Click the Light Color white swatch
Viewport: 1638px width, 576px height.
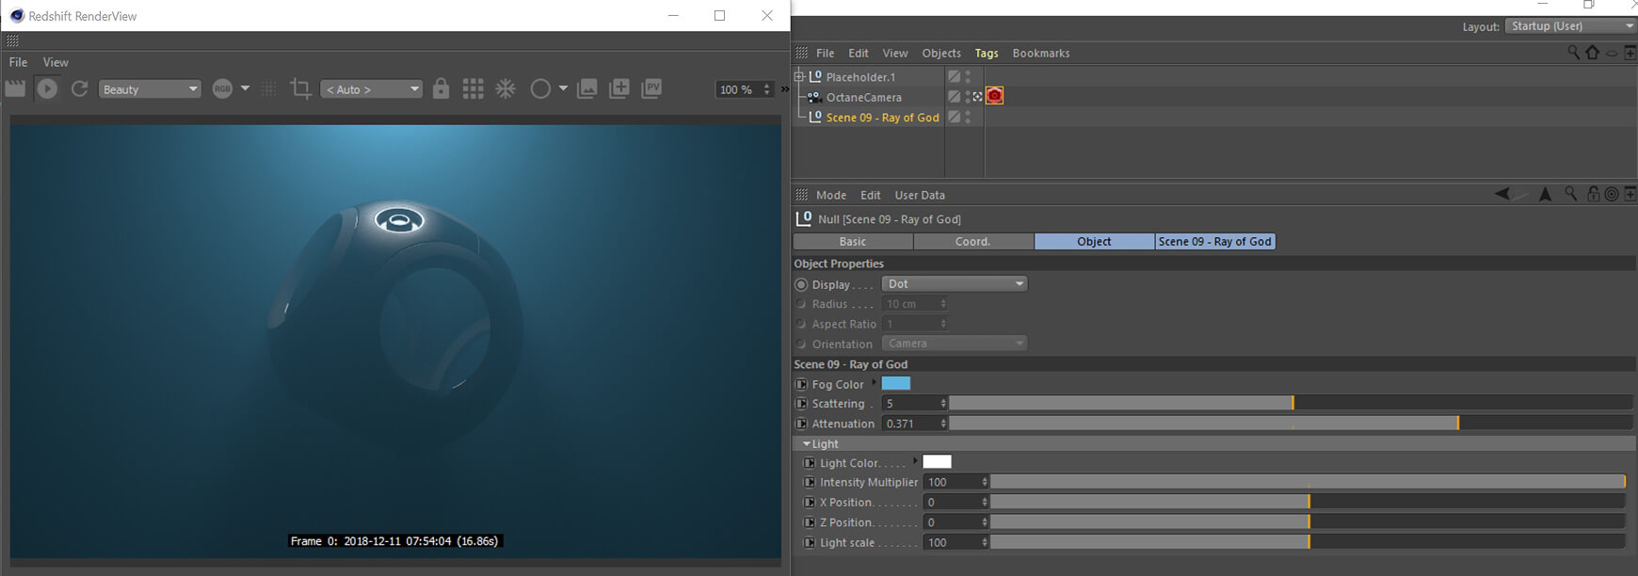(x=937, y=462)
